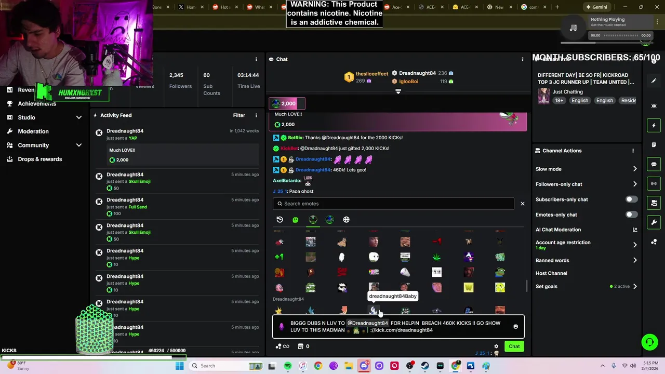665x374 pixels.
Task: Click the edit pencil icon in right rail
Action: (x=654, y=81)
